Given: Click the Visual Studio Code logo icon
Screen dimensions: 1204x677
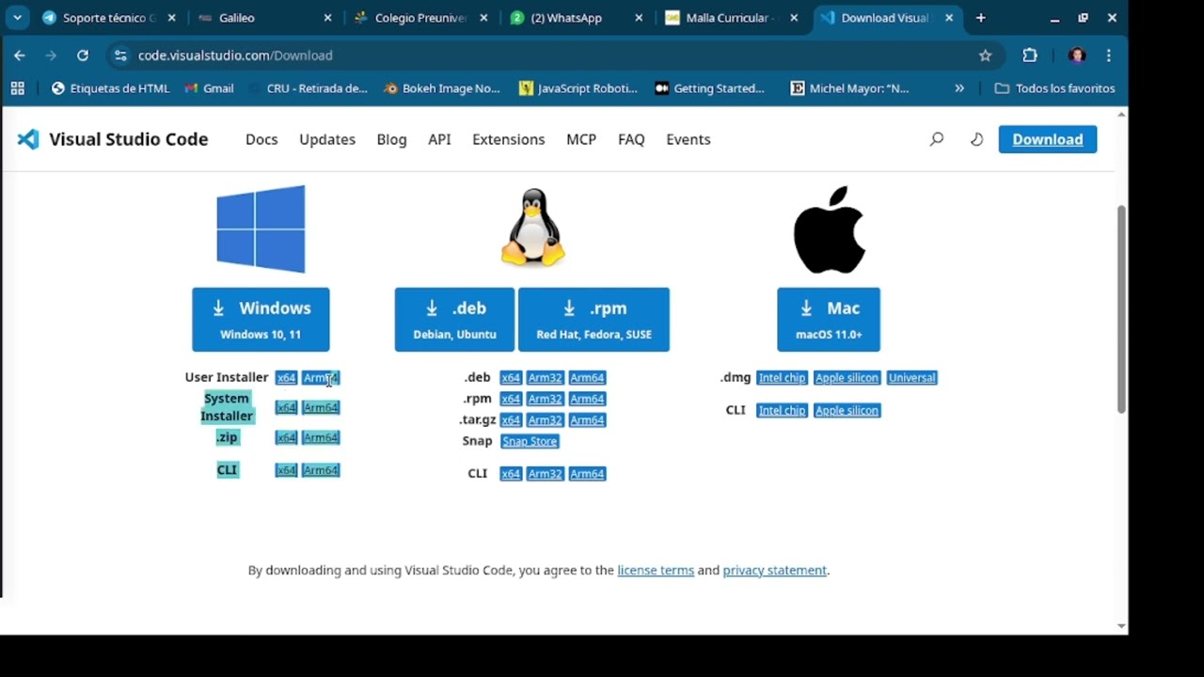Looking at the screenshot, I should pyautogui.click(x=28, y=139).
